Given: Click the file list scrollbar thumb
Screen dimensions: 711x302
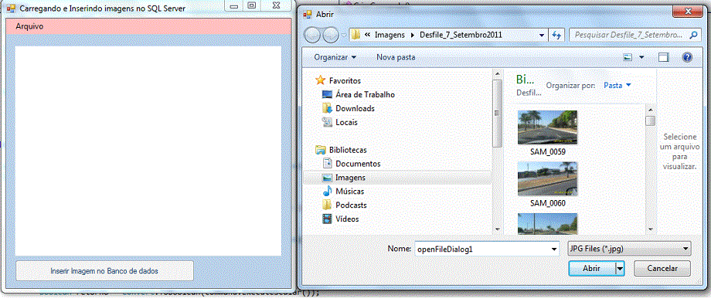Looking at the screenshot, I should pyautogui.click(x=651, y=121).
